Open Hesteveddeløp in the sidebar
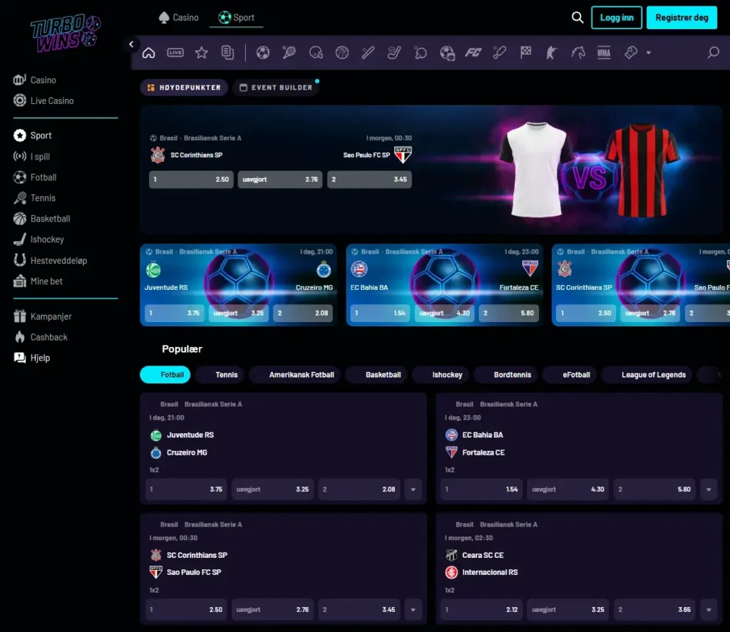Viewport: 730px width, 632px height. (x=51, y=260)
